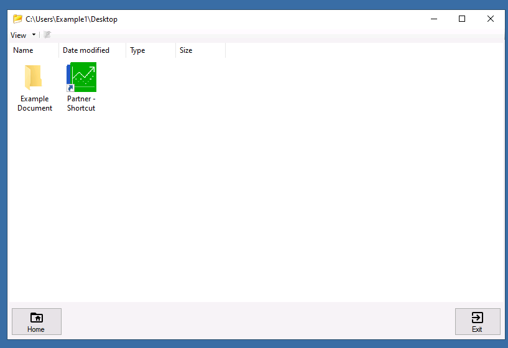Sort by the Name column header
Viewport: 508px width, 348px height.
24,50
